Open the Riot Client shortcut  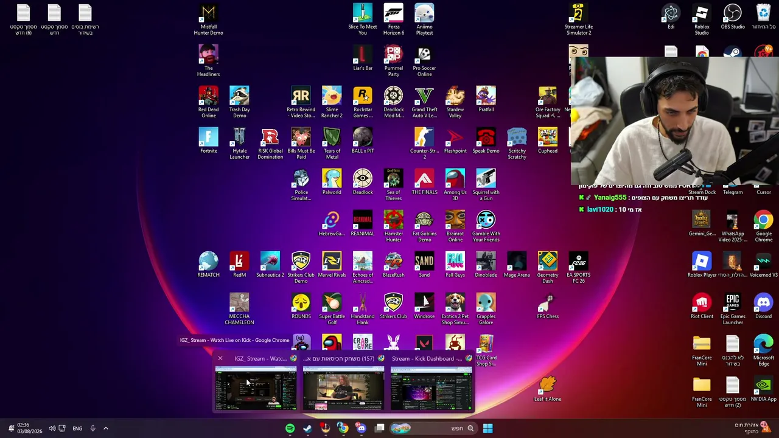pyautogui.click(x=702, y=306)
